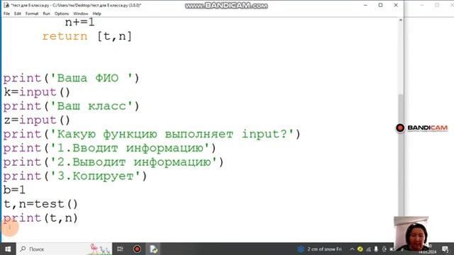Click the yellow tray application icon
Screen dimensions: 454x255
(360, 249)
